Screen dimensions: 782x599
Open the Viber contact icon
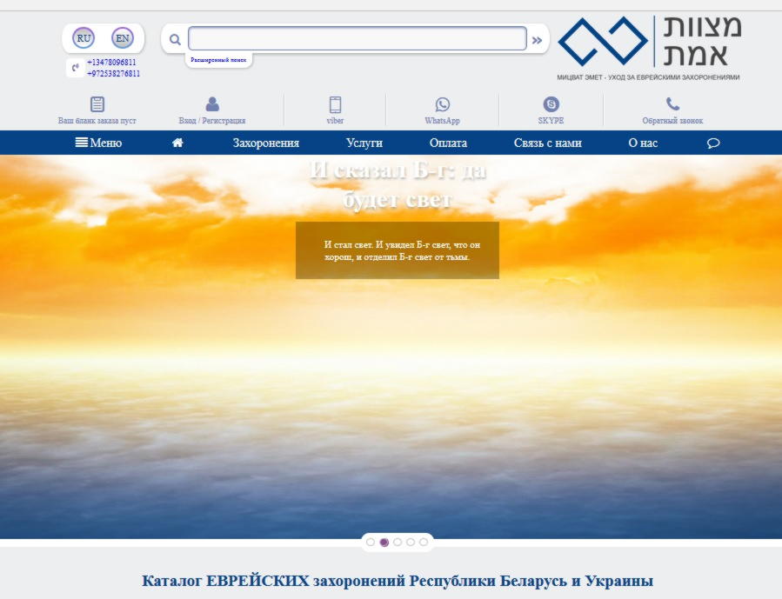tap(335, 104)
